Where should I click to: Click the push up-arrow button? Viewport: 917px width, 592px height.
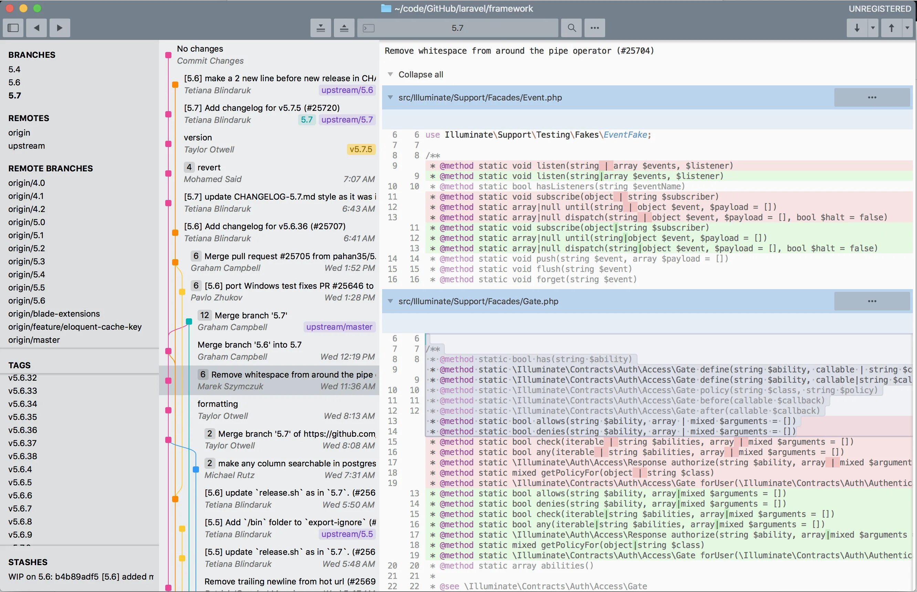tap(891, 28)
